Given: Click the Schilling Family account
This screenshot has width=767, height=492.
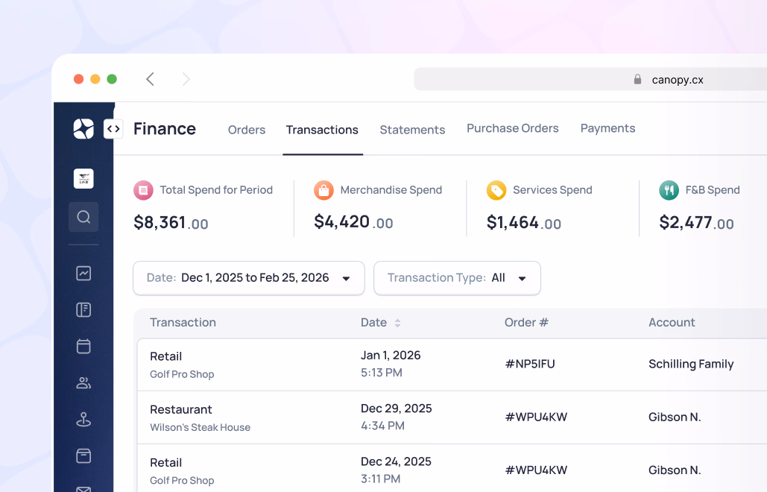Looking at the screenshot, I should point(691,364).
